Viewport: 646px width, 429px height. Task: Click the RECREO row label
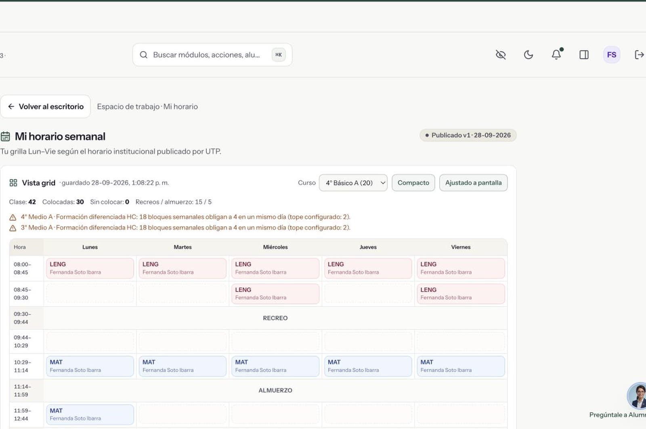click(275, 318)
